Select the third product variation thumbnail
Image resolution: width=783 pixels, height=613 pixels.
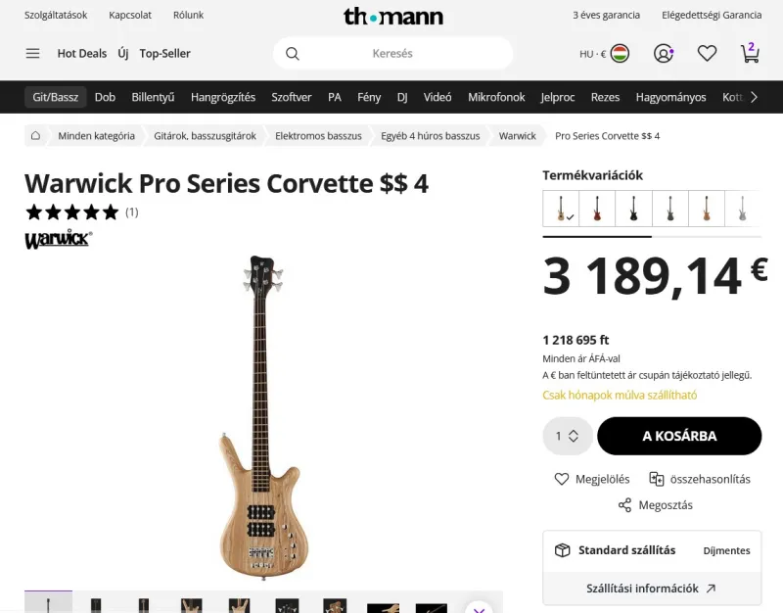(x=633, y=208)
